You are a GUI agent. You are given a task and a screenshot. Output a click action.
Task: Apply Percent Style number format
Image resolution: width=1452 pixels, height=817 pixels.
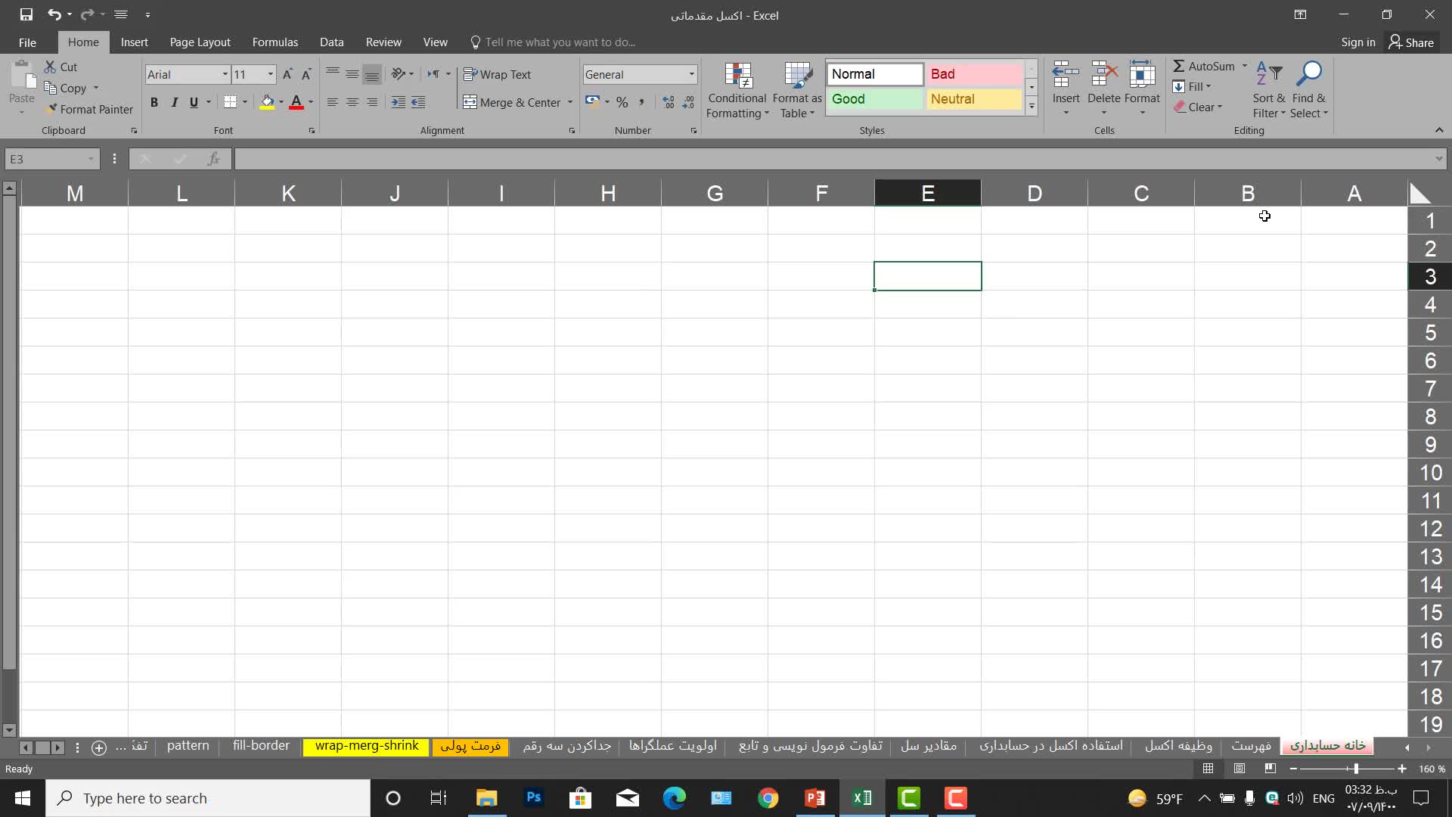(x=622, y=102)
